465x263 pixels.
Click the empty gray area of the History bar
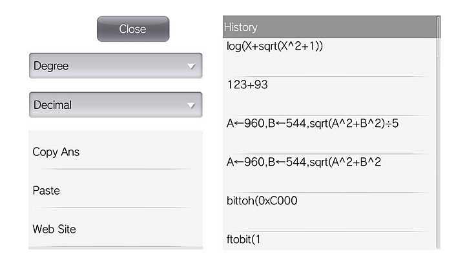pyautogui.click(x=349, y=28)
